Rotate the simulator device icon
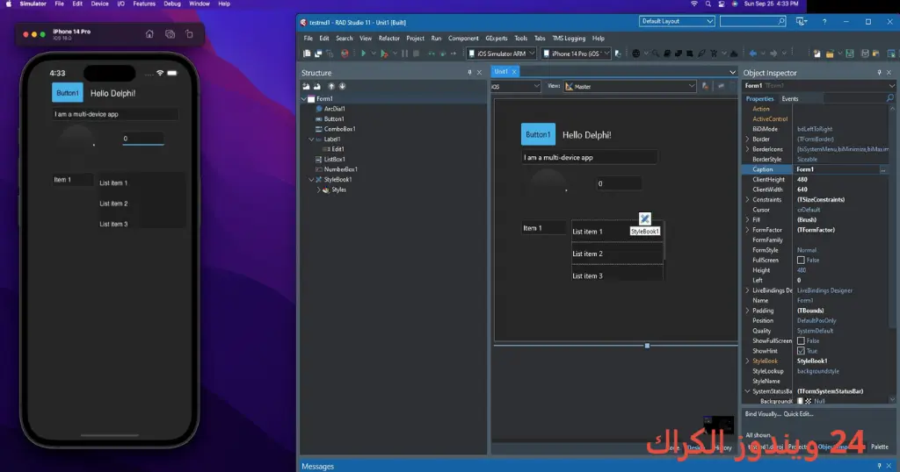Image resolution: width=900 pixels, height=472 pixels. pyautogui.click(x=190, y=34)
